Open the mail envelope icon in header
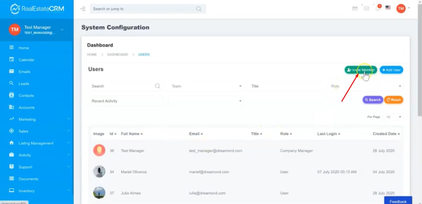 366,8
